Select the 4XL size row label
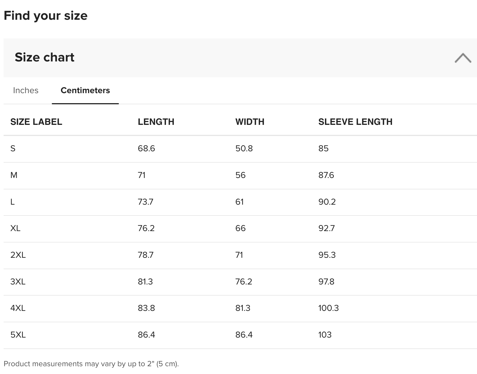Screen dimensions: 477x374 (18, 308)
